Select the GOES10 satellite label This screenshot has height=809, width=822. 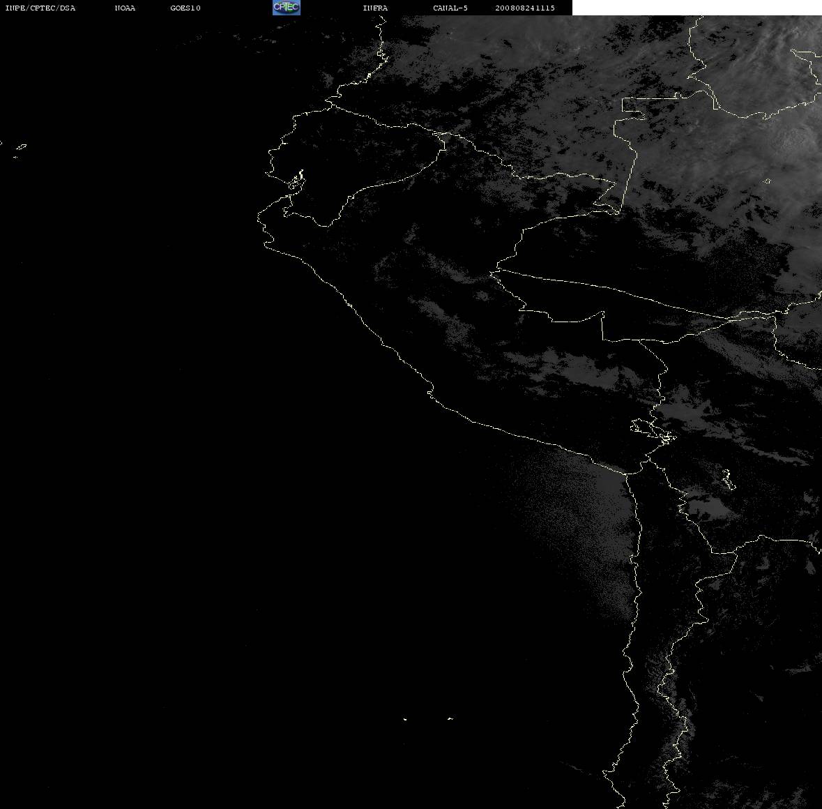185,8
